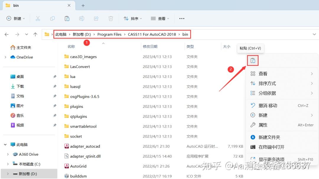This screenshot has height=179, width=319.
Task: Click the highlighted paste icon in the context menu
Action: coord(253,60)
